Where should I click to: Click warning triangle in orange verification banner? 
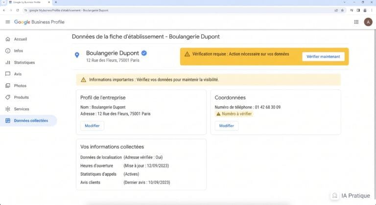point(187,54)
